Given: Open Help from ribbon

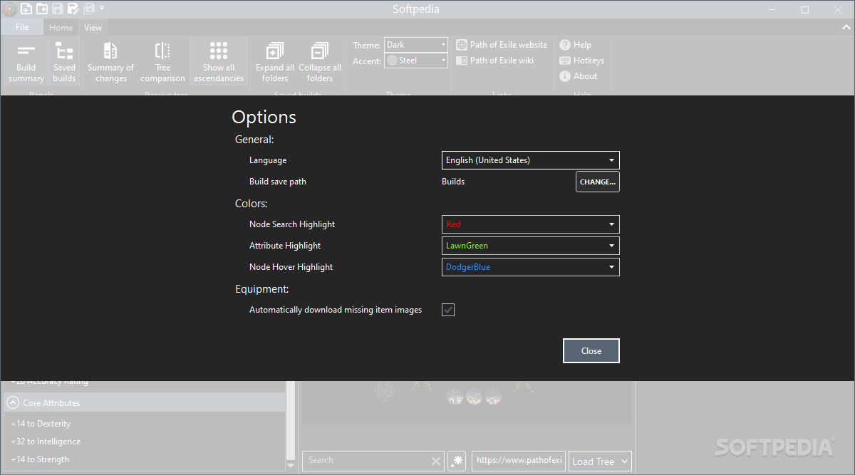Looking at the screenshot, I should 576,44.
